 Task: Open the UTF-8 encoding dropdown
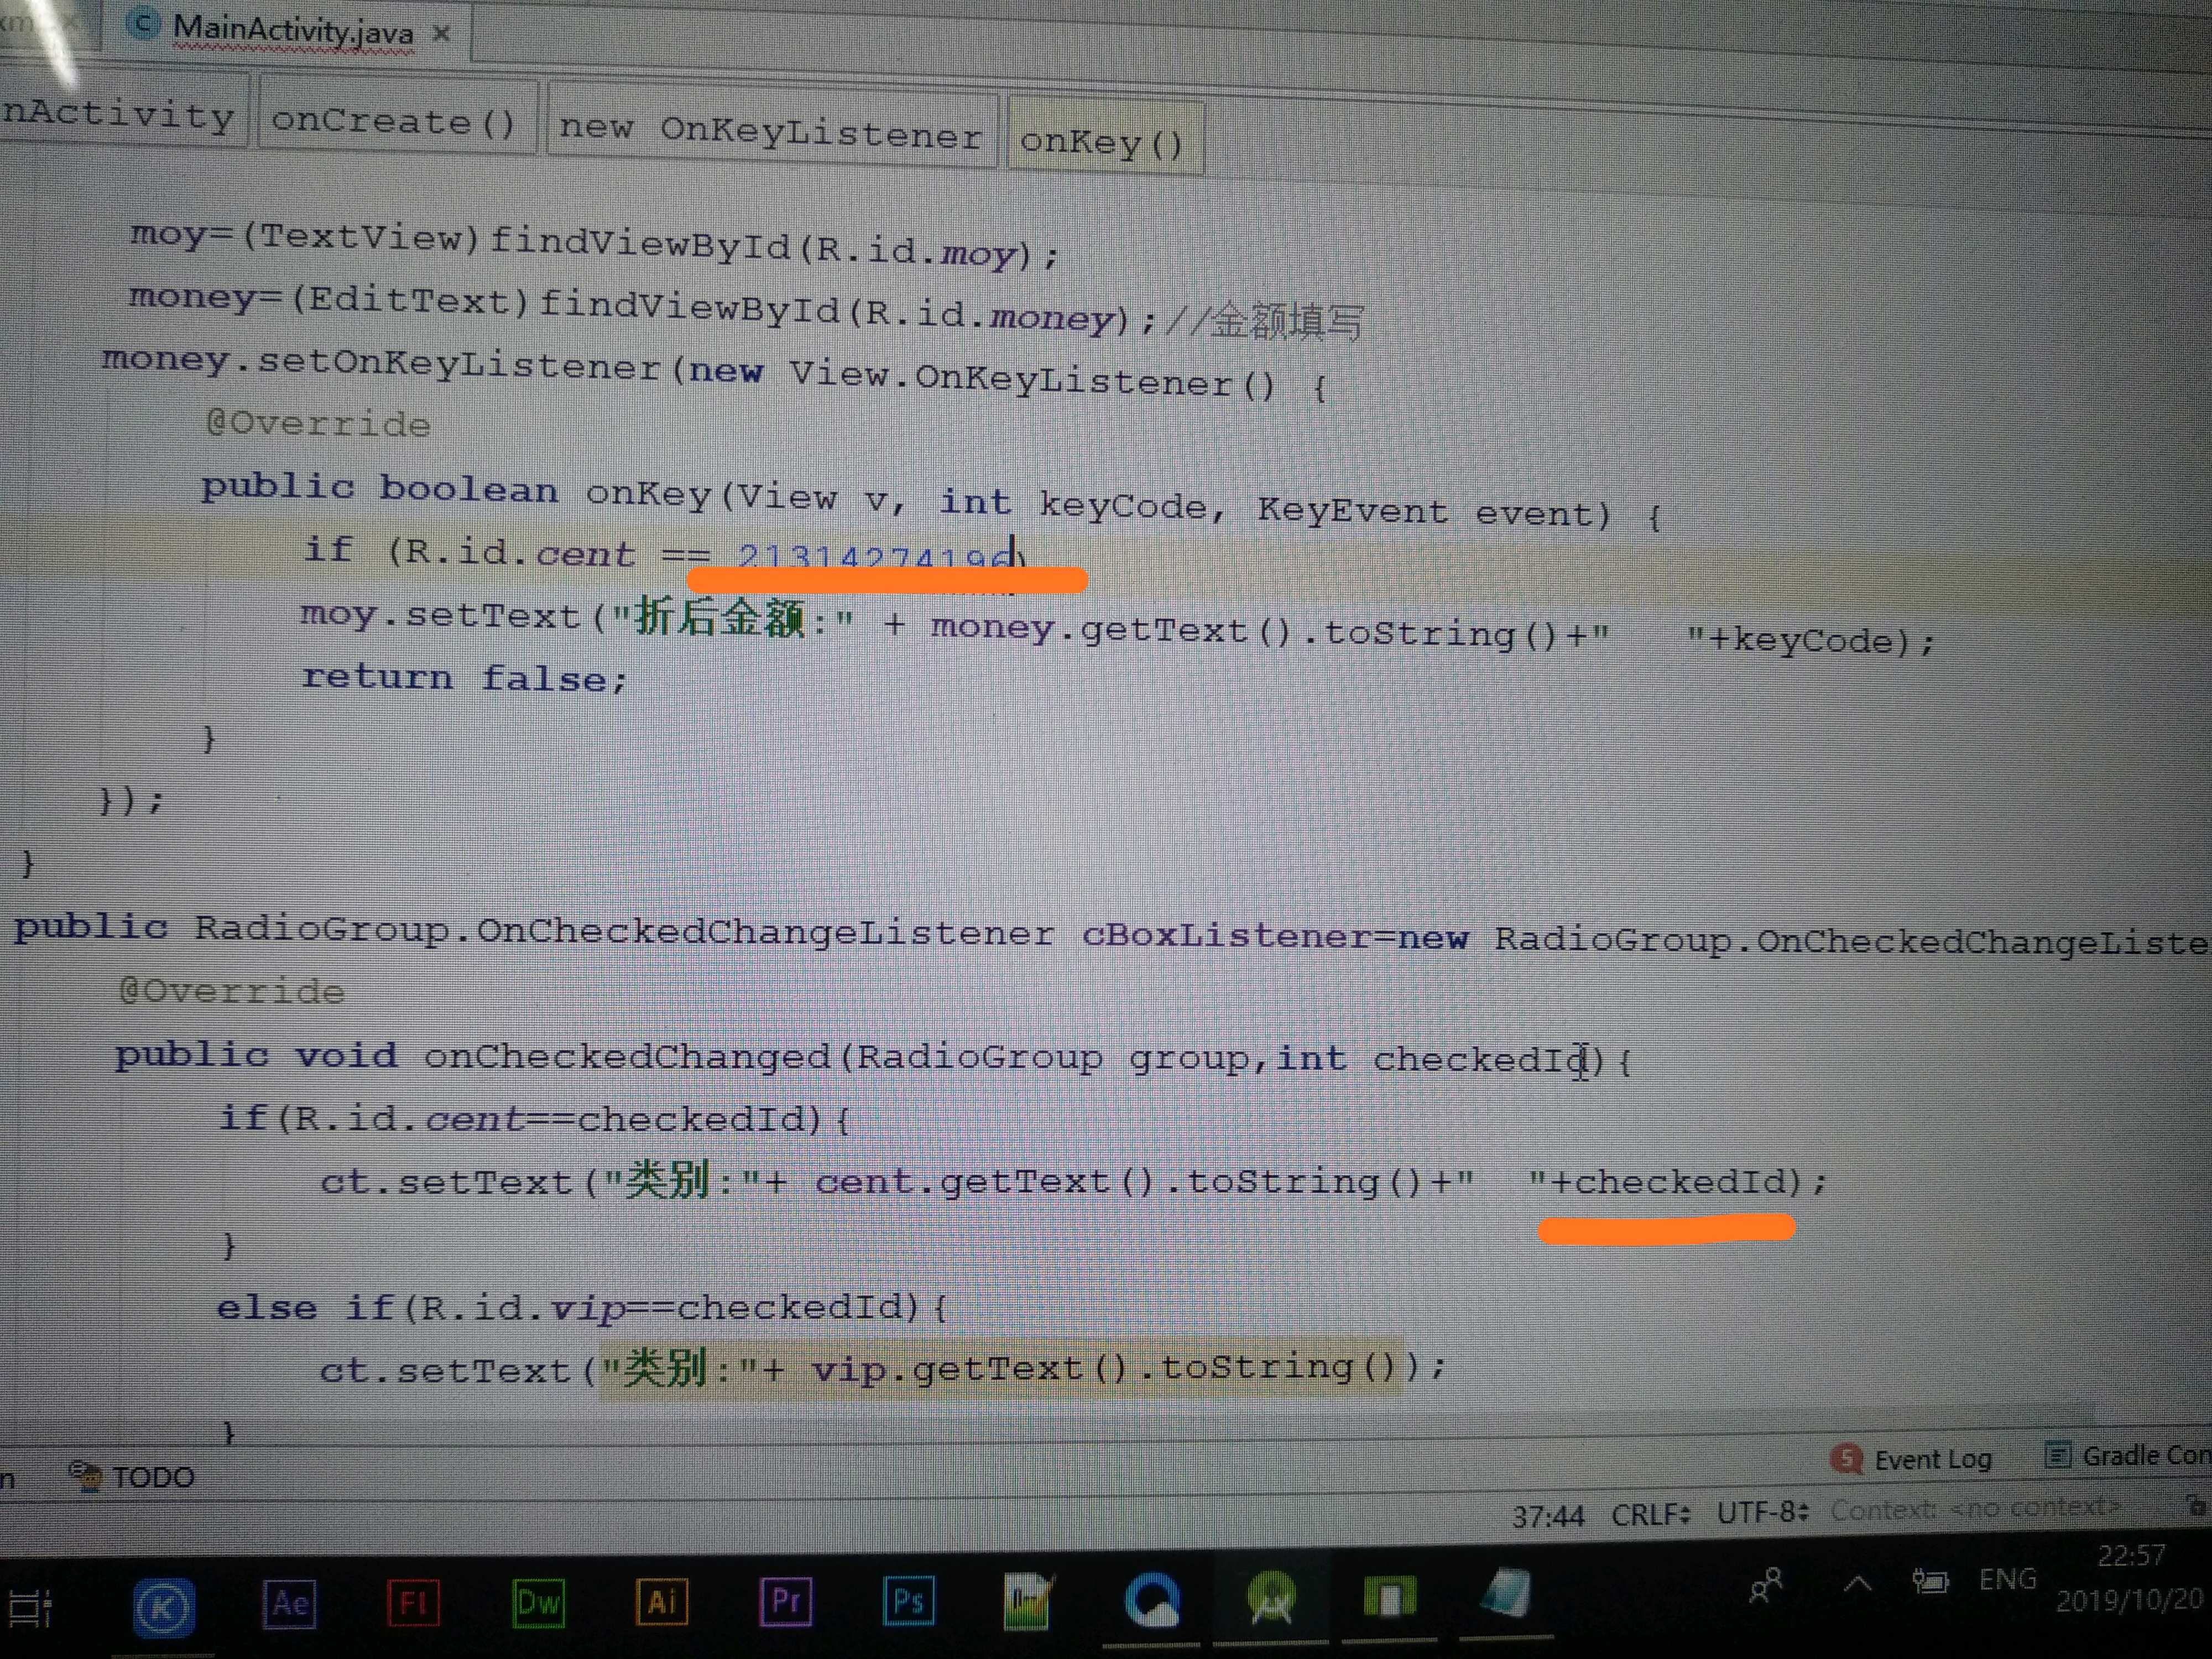click(x=1763, y=1512)
